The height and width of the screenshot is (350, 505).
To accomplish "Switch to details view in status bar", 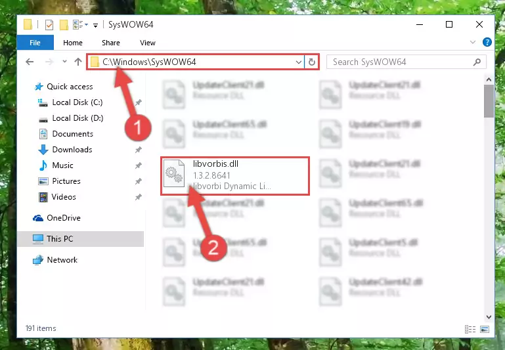I will [x=470, y=329].
